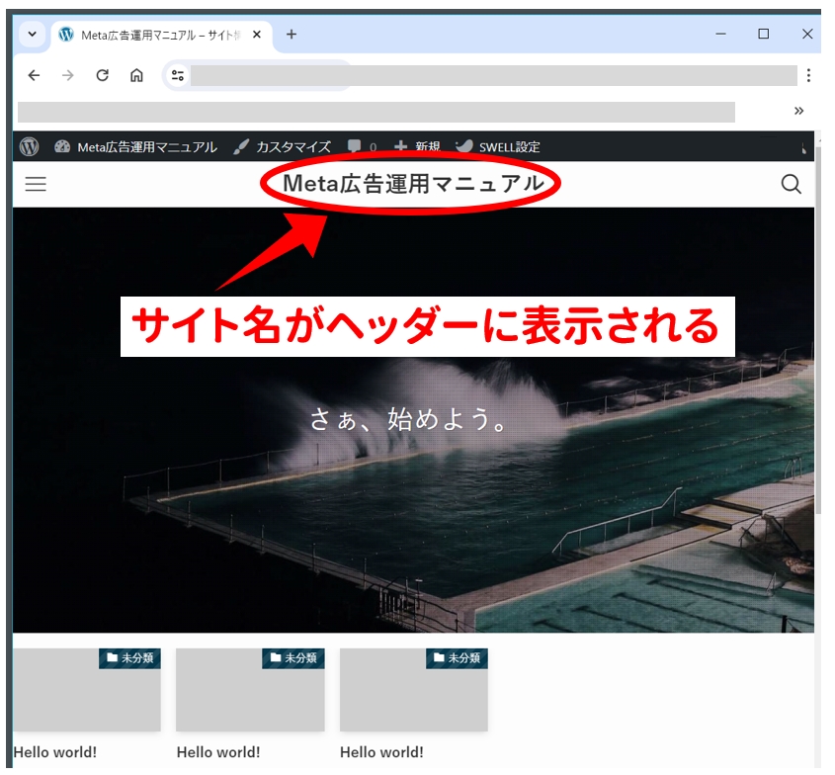
Task: Click 新規 in the admin bar
Action: (x=417, y=146)
